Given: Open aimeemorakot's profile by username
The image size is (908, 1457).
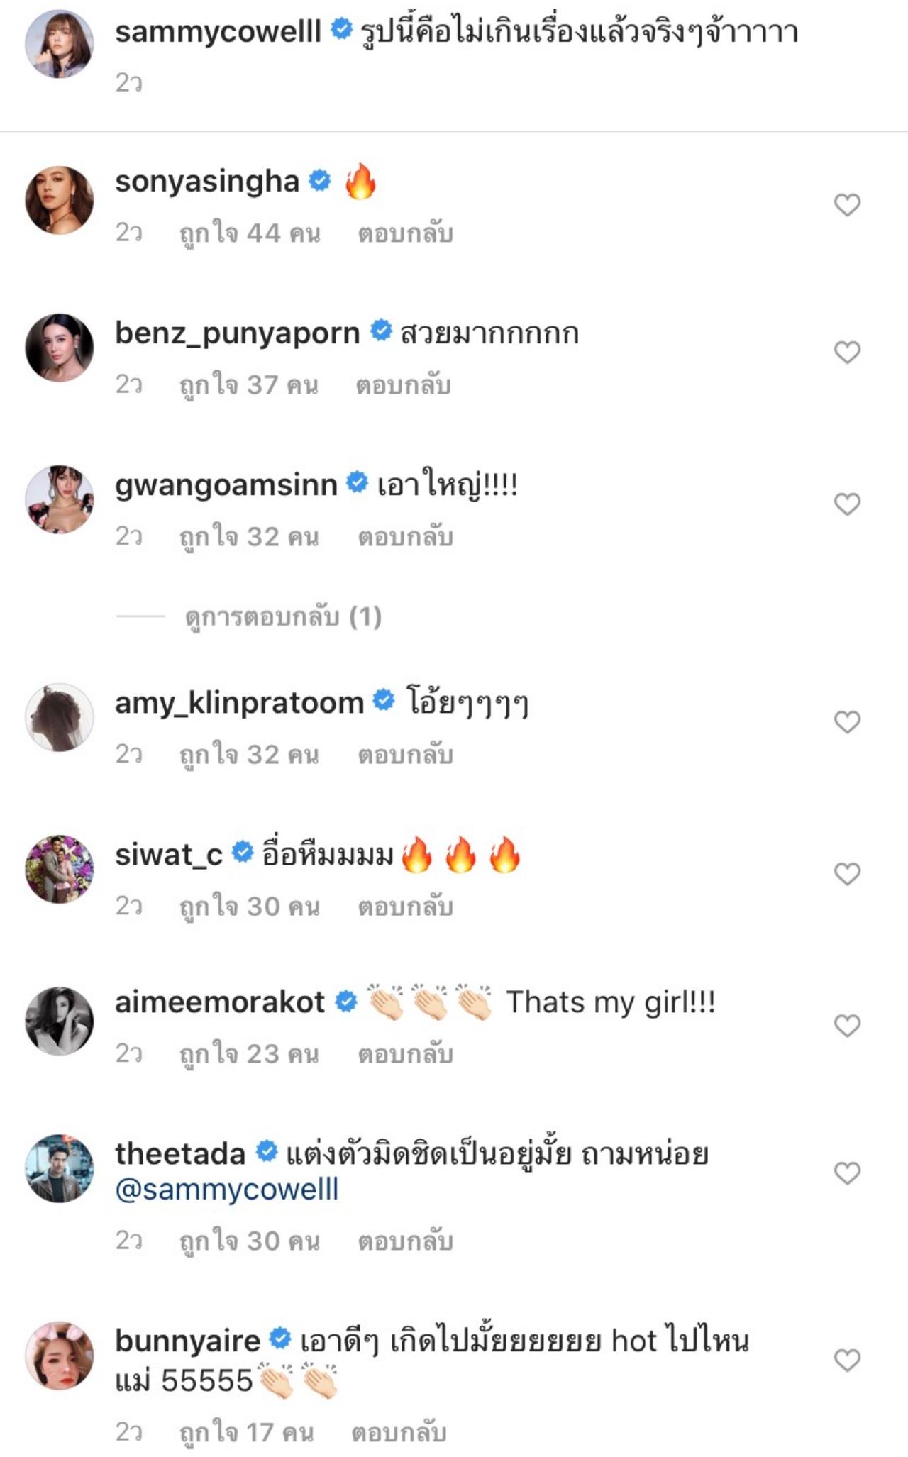Looking at the screenshot, I should 220,1002.
